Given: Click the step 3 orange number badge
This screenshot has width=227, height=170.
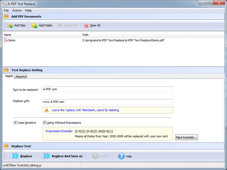Looking at the screenshot, I should [6, 146].
